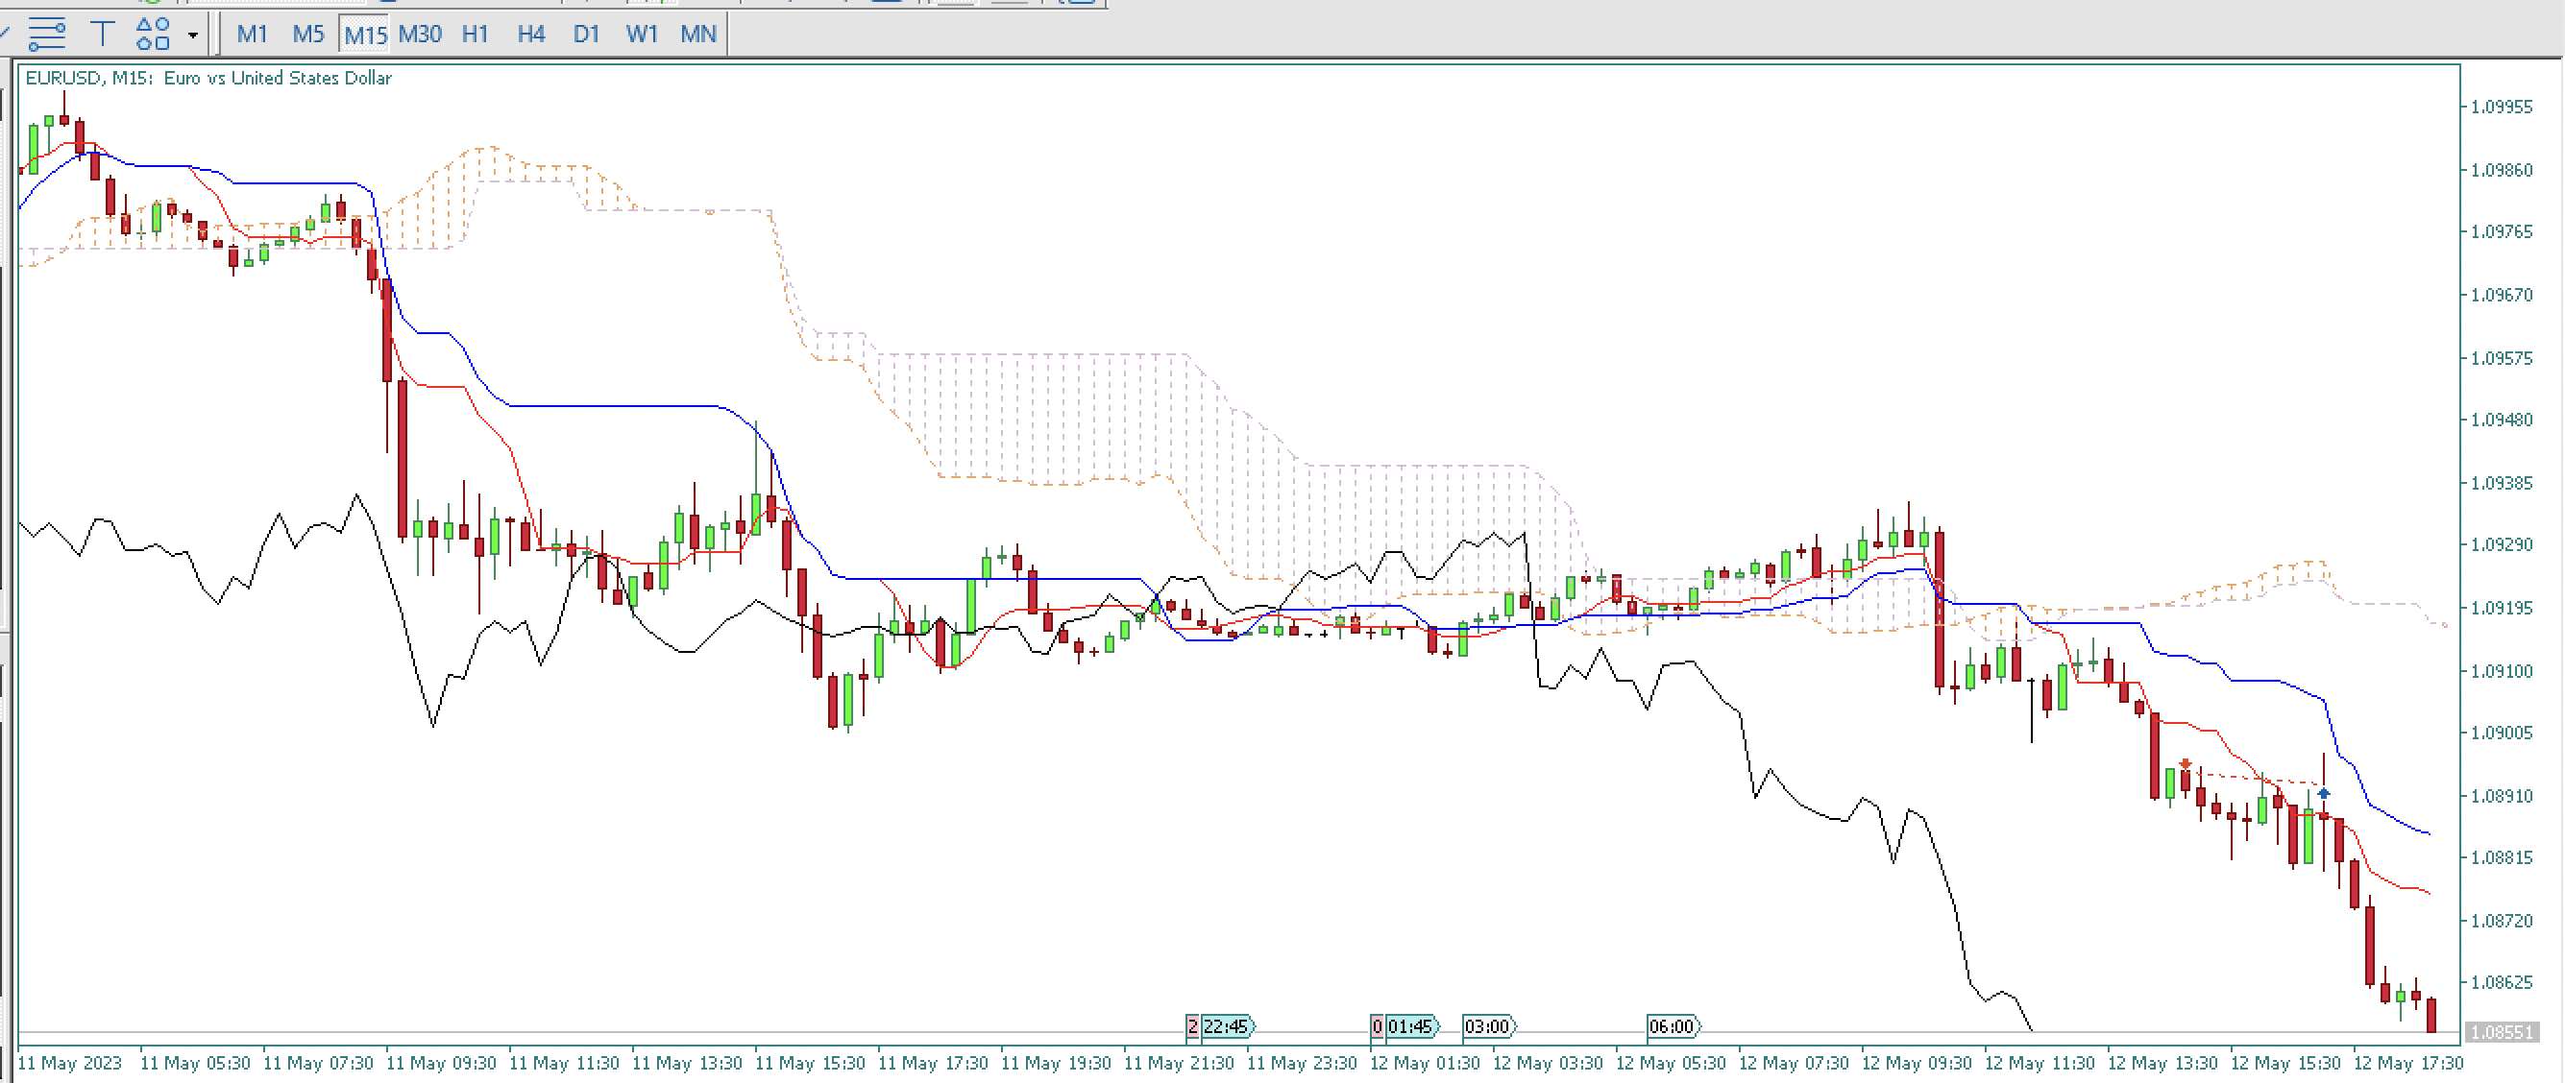Select the Text label tool

[x=102, y=35]
